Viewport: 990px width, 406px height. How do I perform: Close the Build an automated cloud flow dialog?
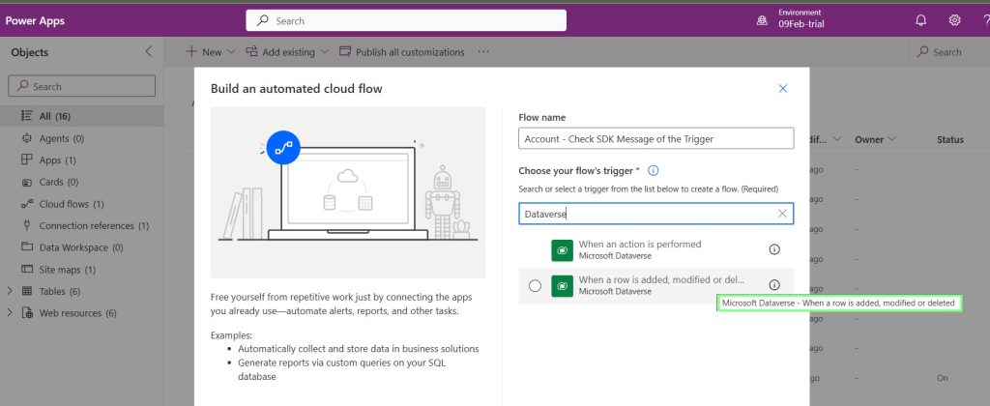coord(783,88)
